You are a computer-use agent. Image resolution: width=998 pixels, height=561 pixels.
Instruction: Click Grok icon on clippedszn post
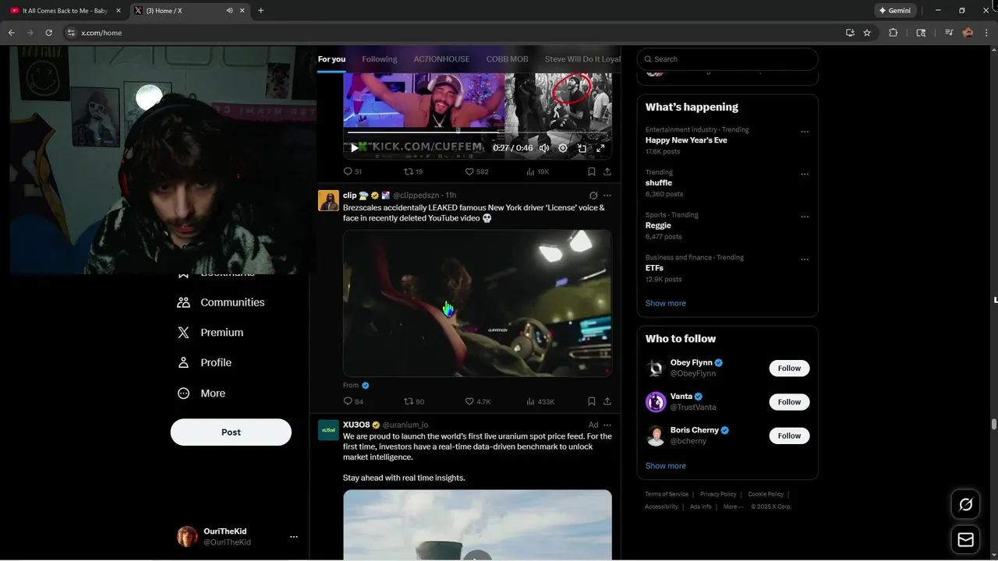[593, 196]
